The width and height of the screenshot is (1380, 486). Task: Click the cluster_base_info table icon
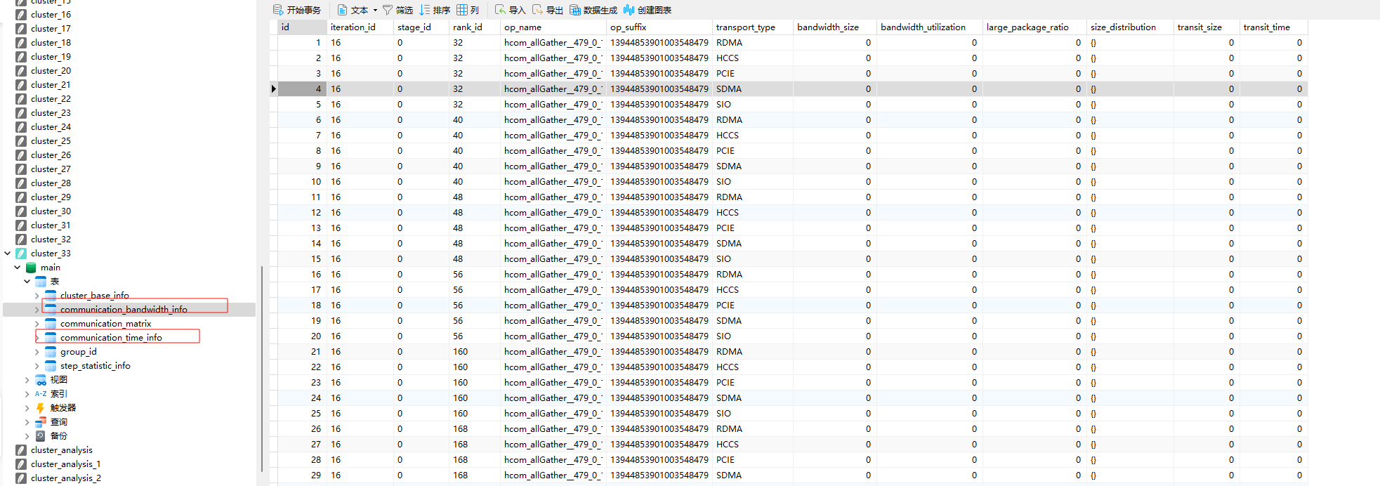point(51,296)
